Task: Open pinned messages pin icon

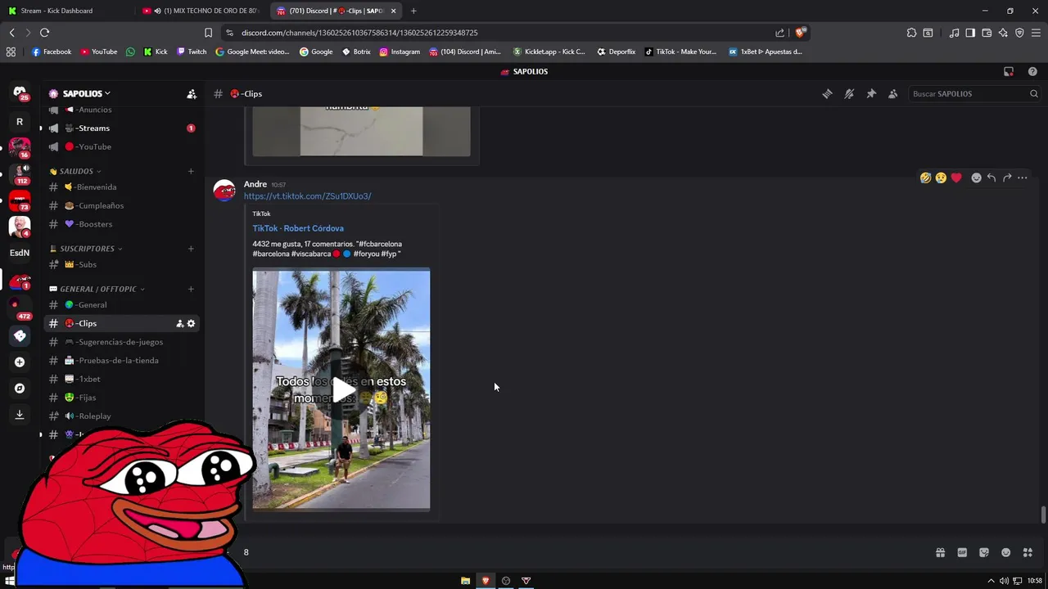Action: pyautogui.click(x=871, y=94)
